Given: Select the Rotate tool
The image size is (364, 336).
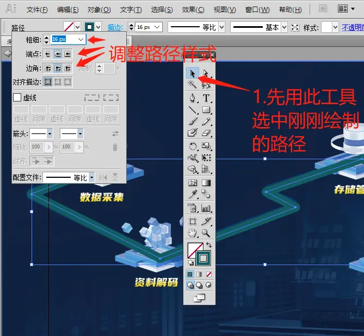Looking at the screenshot, I should click(x=193, y=146).
